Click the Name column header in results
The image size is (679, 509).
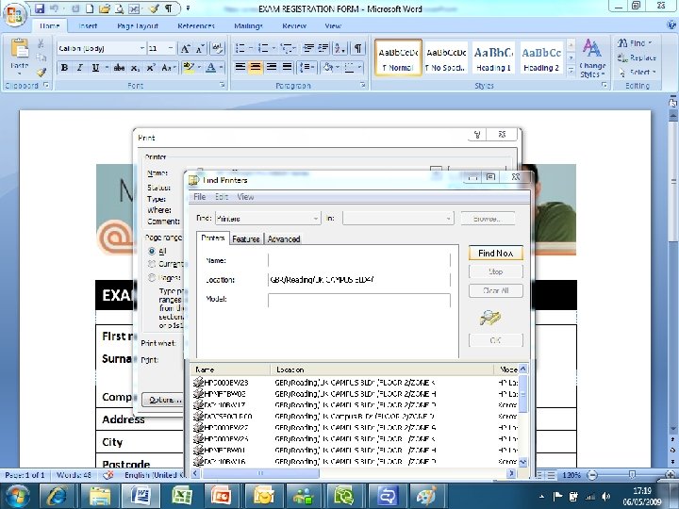pos(231,369)
